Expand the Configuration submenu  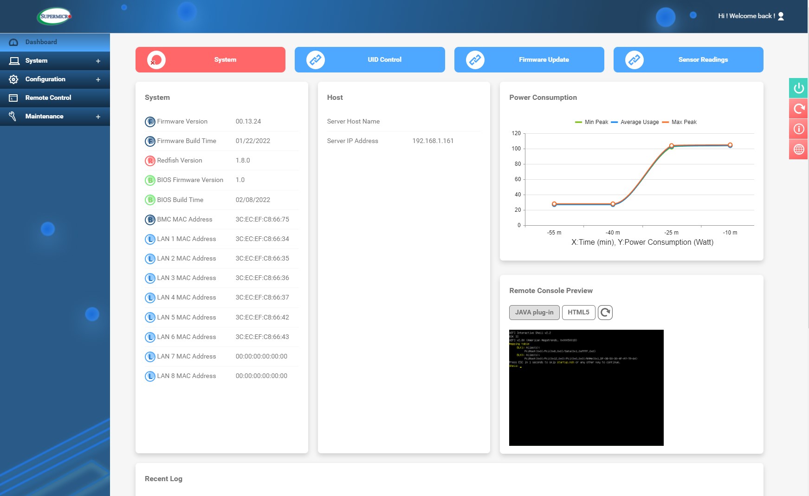pos(98,79)
